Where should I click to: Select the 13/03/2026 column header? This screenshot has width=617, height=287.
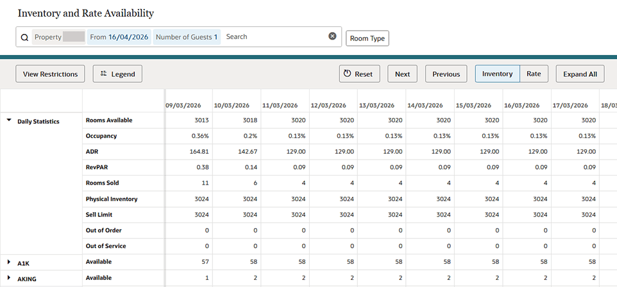[x=377, y=105]
